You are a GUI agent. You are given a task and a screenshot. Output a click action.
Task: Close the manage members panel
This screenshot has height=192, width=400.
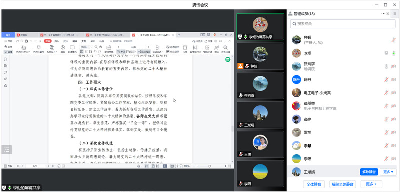pos(388,14)
